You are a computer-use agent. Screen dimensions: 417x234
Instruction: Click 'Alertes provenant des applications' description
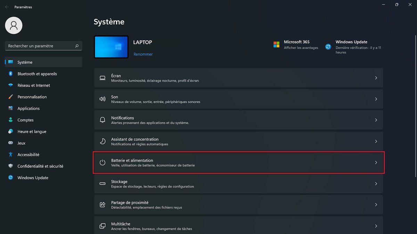tap(150, 123)
